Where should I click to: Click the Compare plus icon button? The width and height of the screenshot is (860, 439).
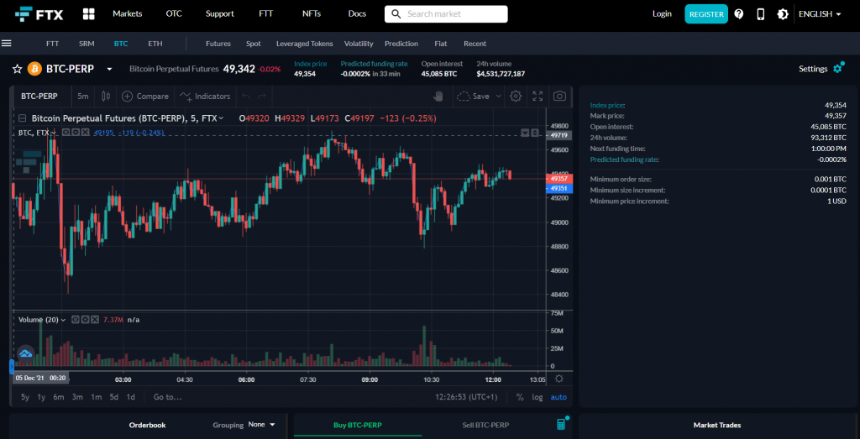(x=144, y=96)
